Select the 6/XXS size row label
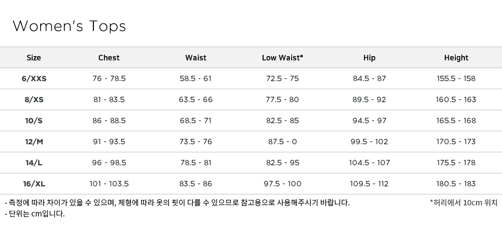Screen dimensions: 502x232 [x=34, y=79]
